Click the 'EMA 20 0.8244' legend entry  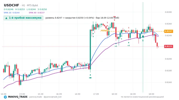click(12, 13)
